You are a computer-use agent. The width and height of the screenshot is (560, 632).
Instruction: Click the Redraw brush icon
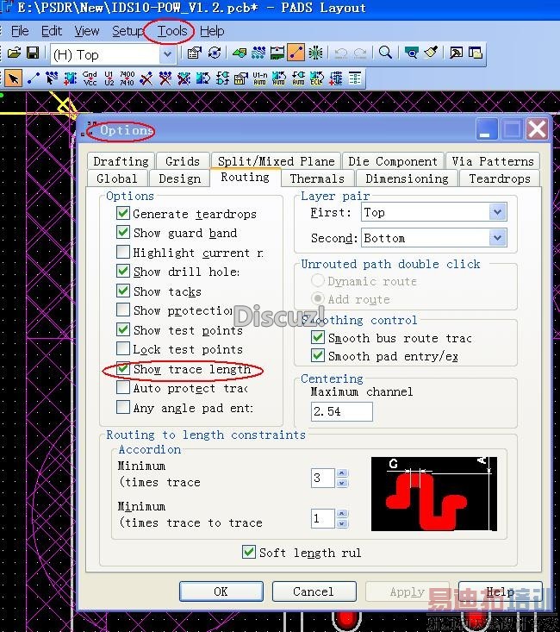tap(431, 53)
